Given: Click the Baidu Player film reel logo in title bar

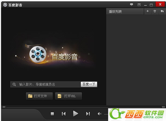Looking at the screenshot, I should coord(5,5).
